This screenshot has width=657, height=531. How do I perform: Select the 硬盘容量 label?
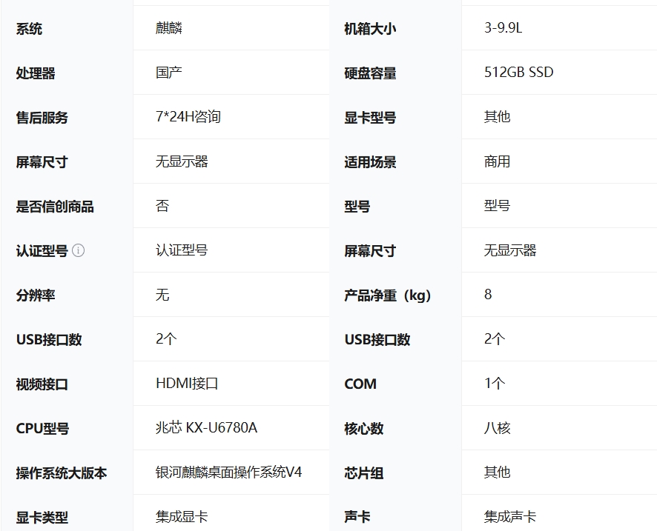pyautogui.click(x=370, y=73)
